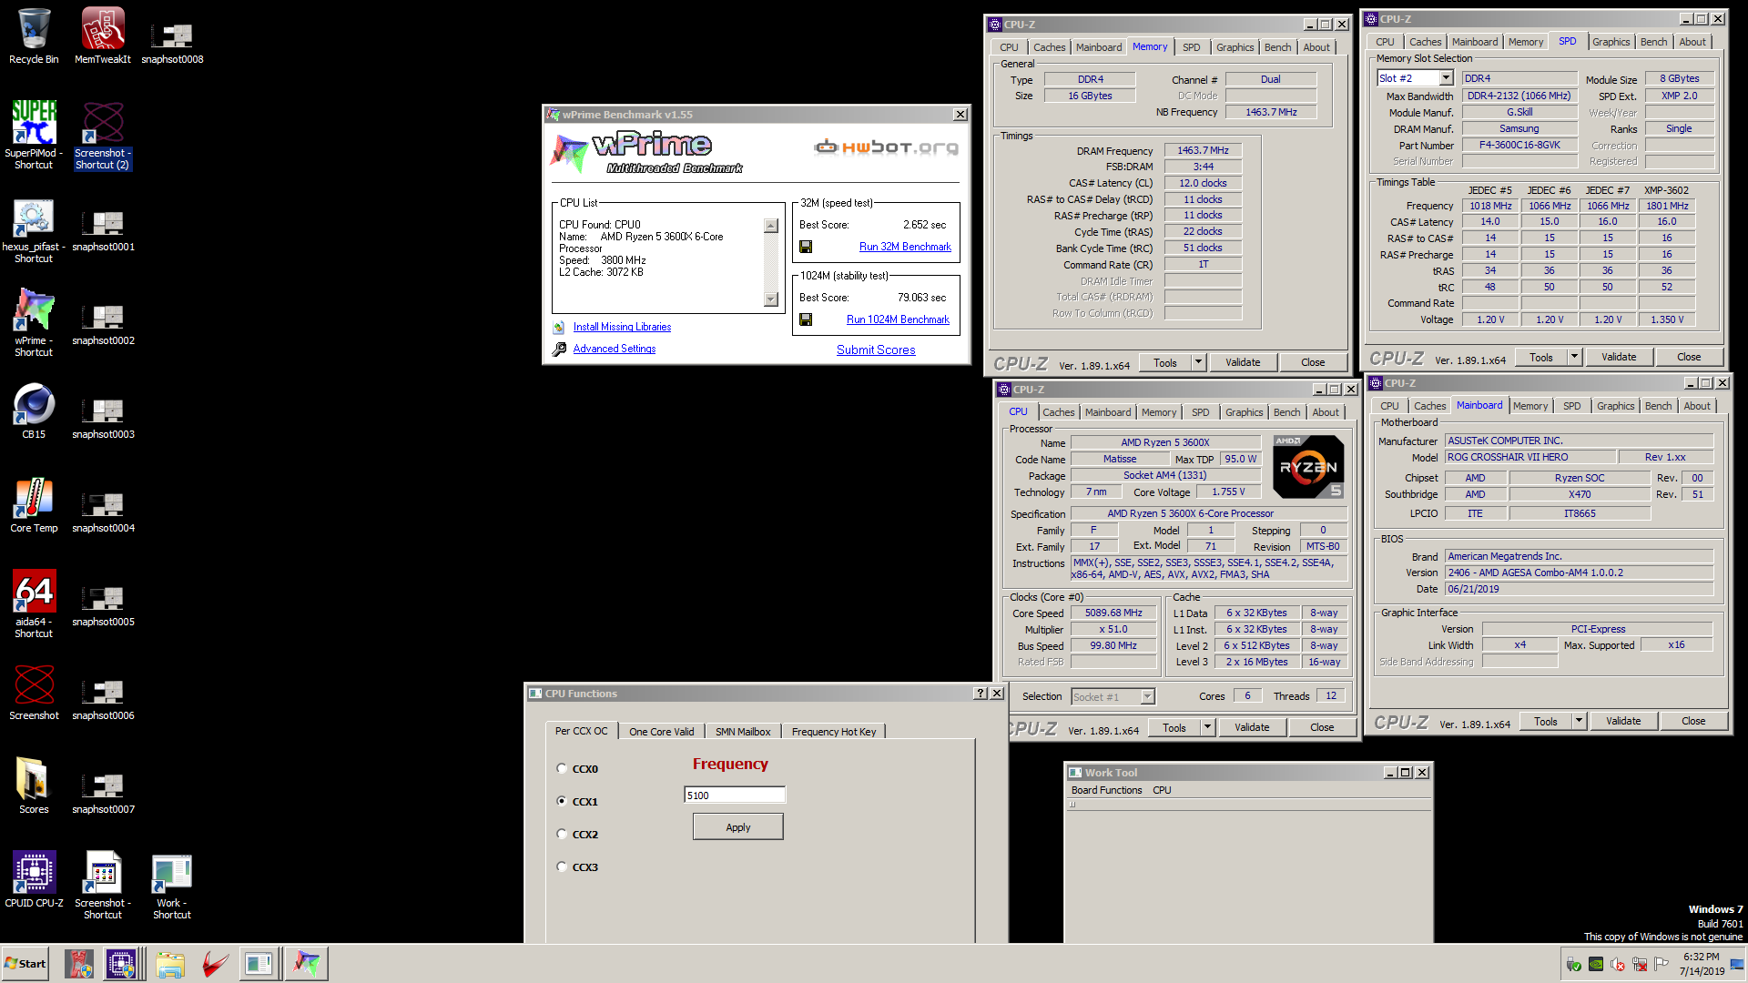Open the CPUID CPU-Z desktop icon
The height and width of the screenshot is (983, 1748).
pyautogui.click(x=34, y=879)
